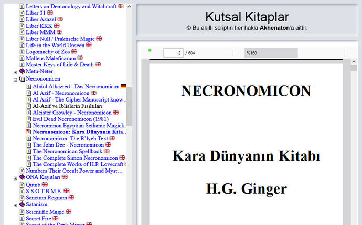This screenshot has width=362, height=225.
Task: Open the Liber Null / Praktische Magie entry
Action: pyautogui.click(x=60, y=39)
